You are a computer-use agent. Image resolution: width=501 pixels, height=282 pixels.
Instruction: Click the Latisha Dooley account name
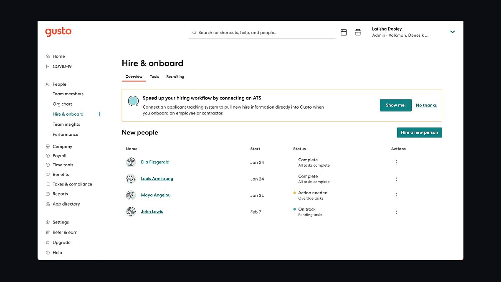387,29
